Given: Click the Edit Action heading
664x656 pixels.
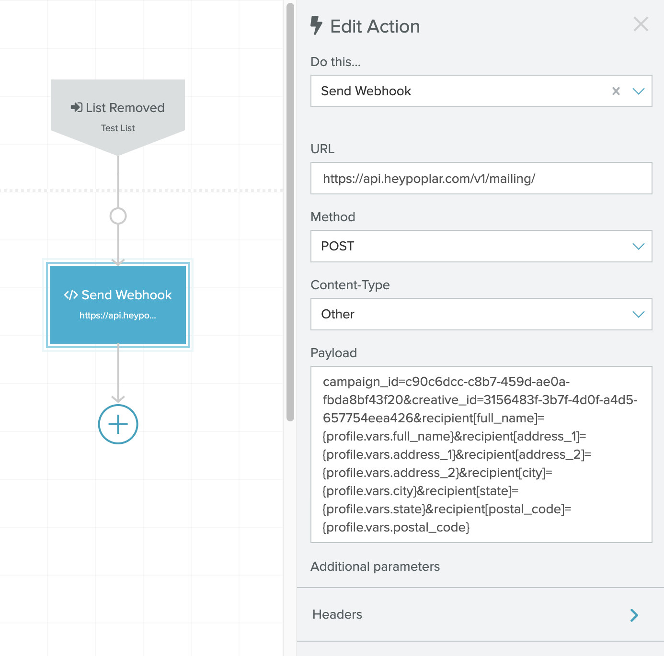Looking at the screenshot, I should click(x=375, y=26).
